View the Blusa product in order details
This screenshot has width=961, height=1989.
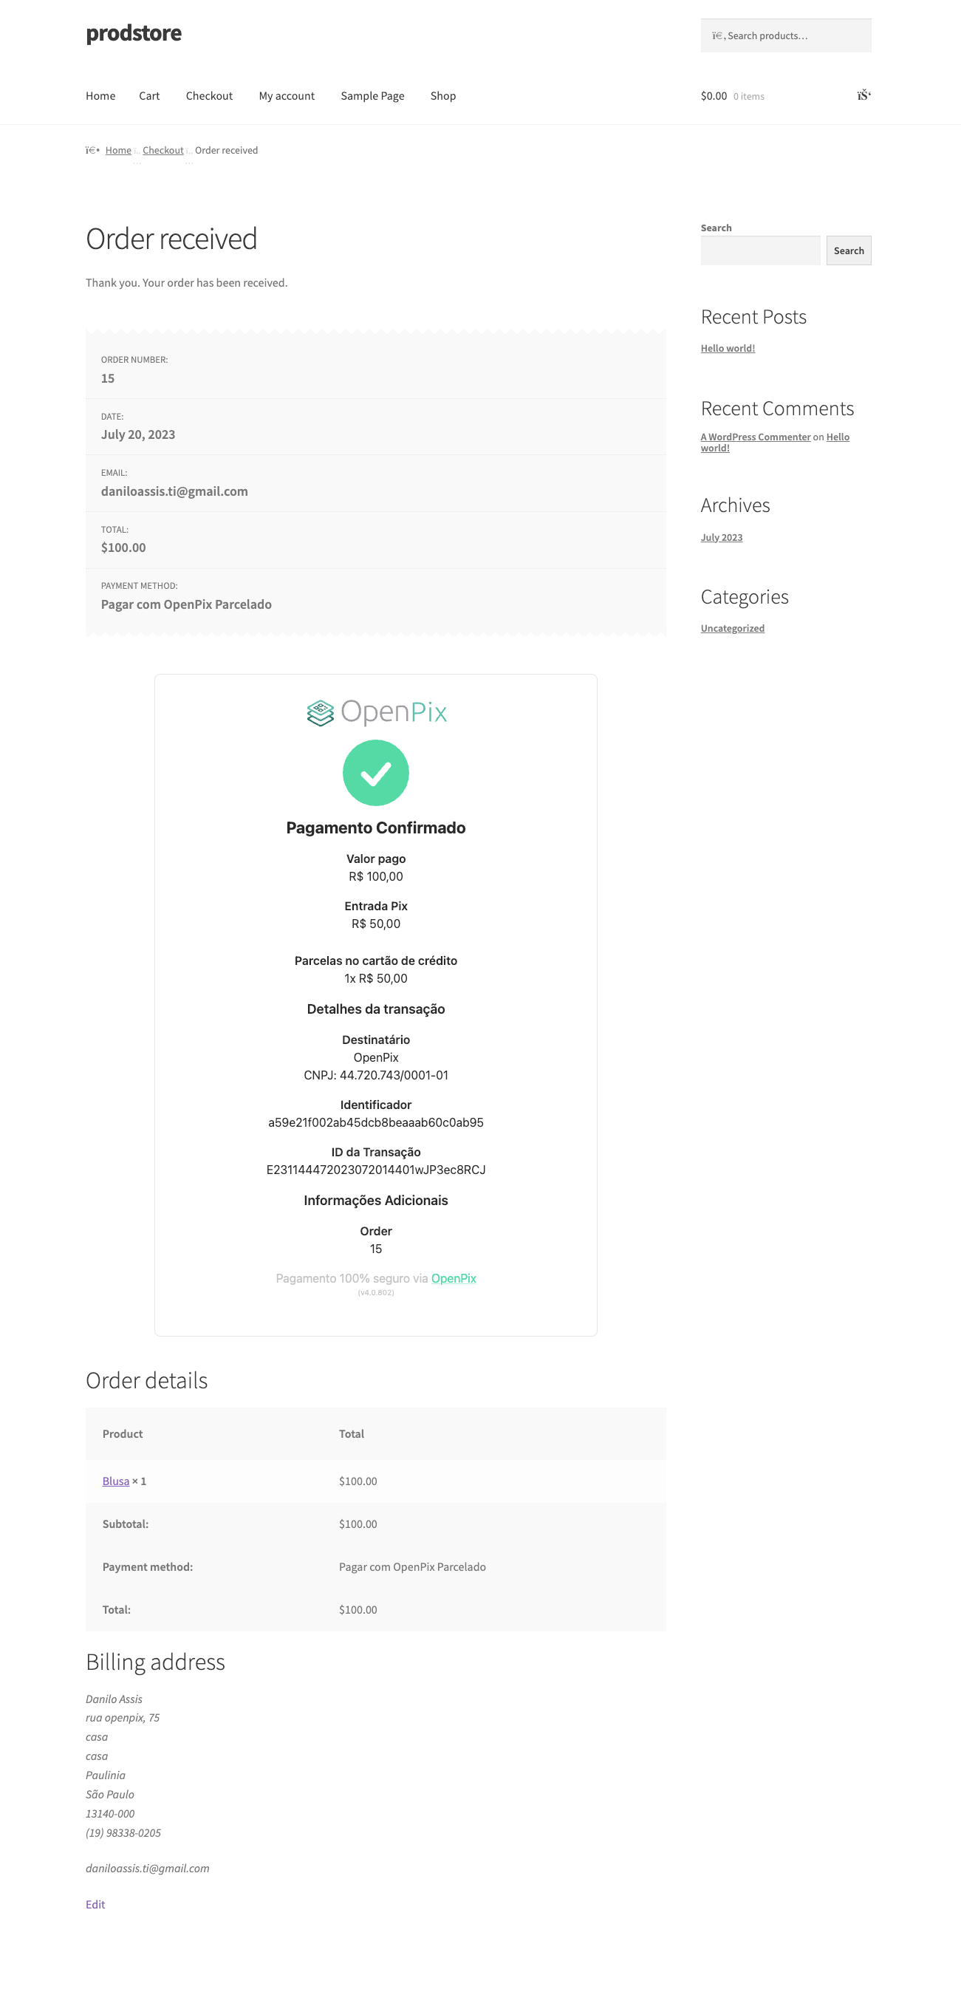(x=116, y=1481)
